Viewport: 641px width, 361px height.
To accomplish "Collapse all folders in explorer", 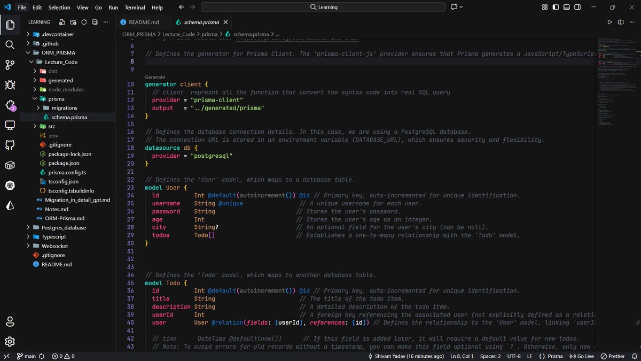I will click(x=95, y=22).
